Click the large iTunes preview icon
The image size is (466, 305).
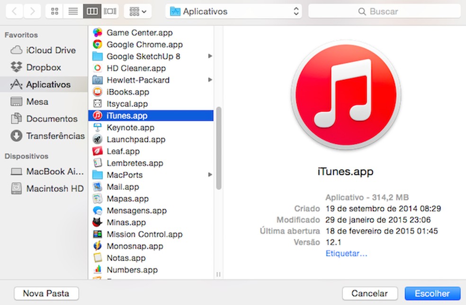[346, 95]
